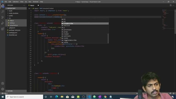Choose h1 autocomplete suggestion
Viewport: 176px width, 99px height.
(85, 19)
